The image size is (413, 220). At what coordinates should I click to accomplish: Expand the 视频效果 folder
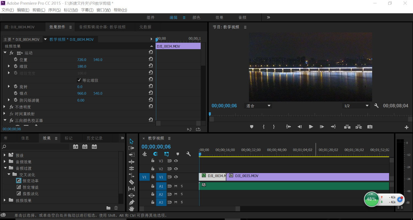[x=5, y=200]
